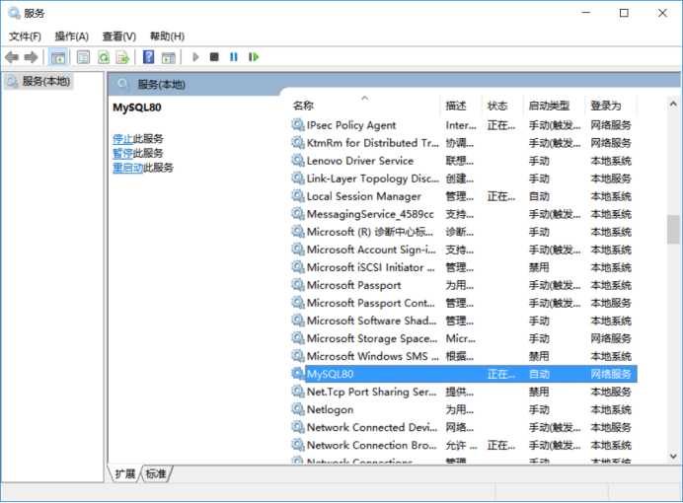Select Microsoft Passport Cont... service
The width and height of the screenshot is (683, 503).
[464, 303]
